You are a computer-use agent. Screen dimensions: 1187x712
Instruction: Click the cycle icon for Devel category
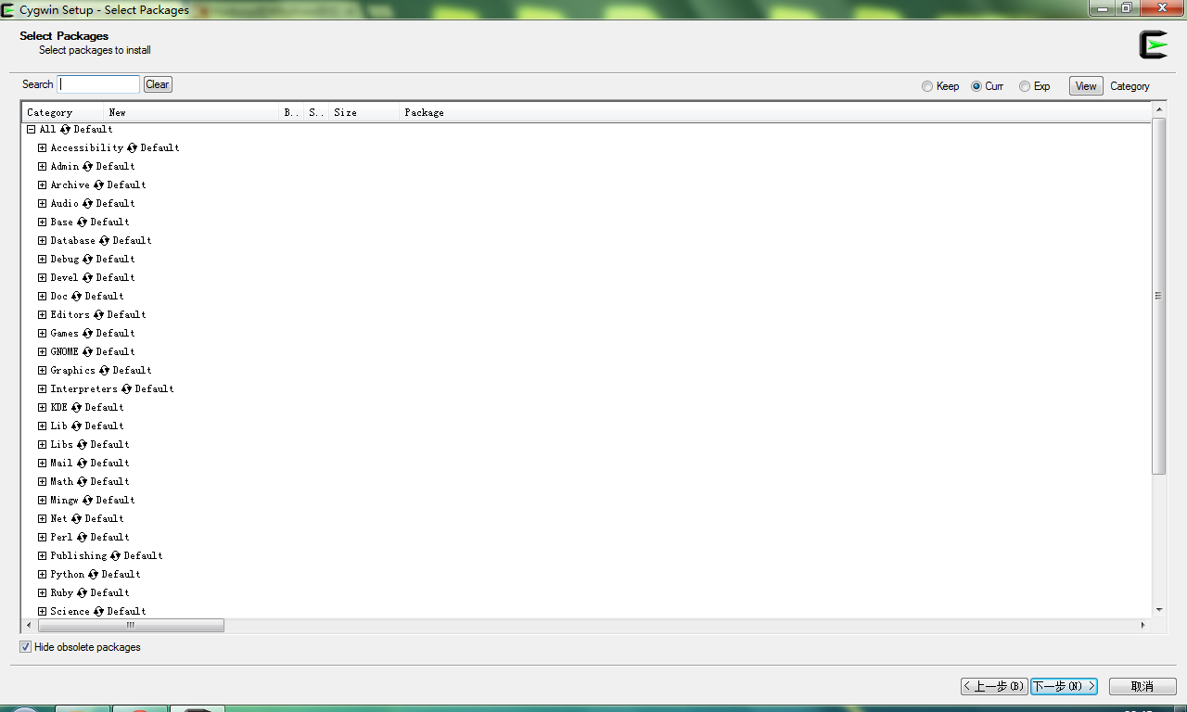click(88, 277)
